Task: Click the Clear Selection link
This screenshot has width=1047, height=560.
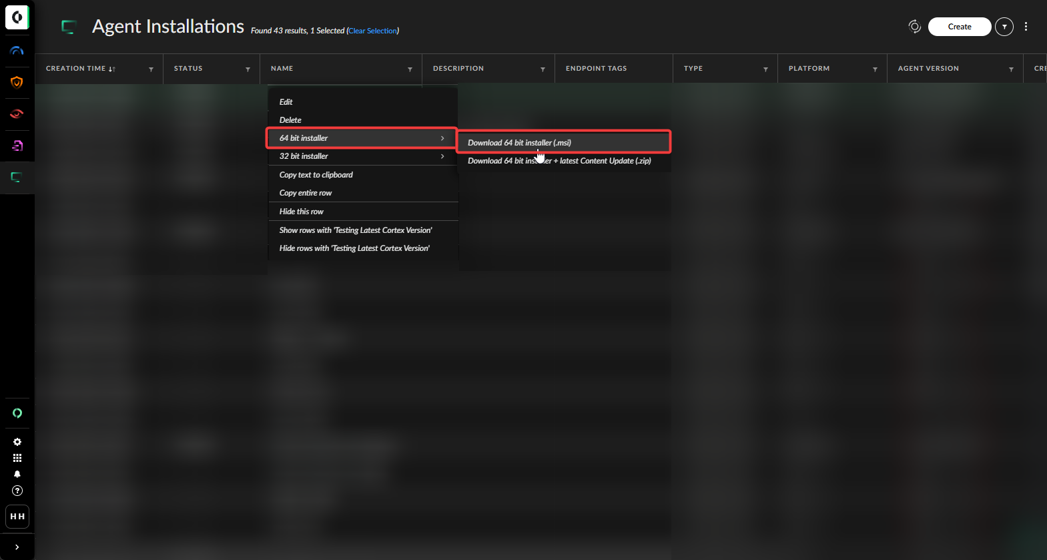Action: [x=373, y=31]
